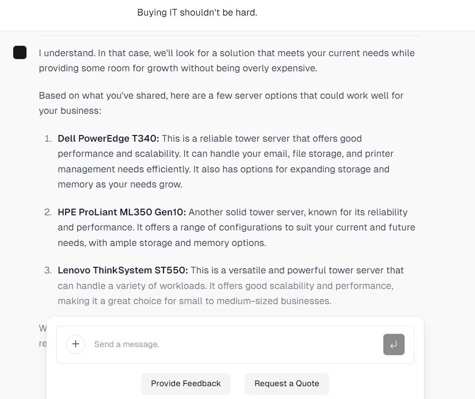The image size is (475, 399).
Task: Click the 'Buying IT shouldn't be hard.' heading
Action: pos(197,13)
